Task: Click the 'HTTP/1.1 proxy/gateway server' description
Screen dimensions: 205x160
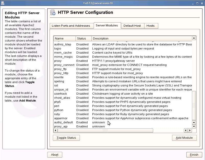Action: point(114,61)
